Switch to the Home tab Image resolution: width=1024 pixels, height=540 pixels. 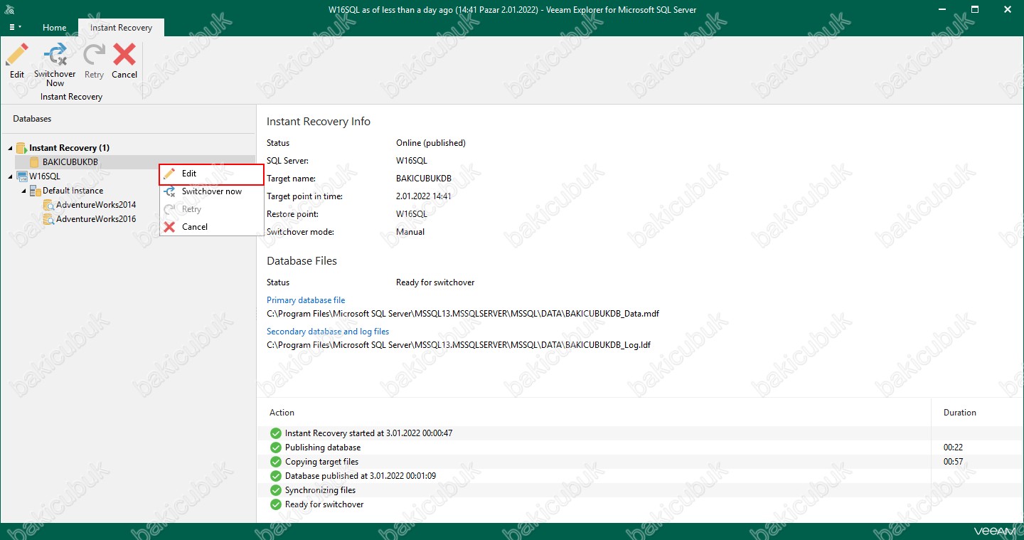[x=55, y=28]
